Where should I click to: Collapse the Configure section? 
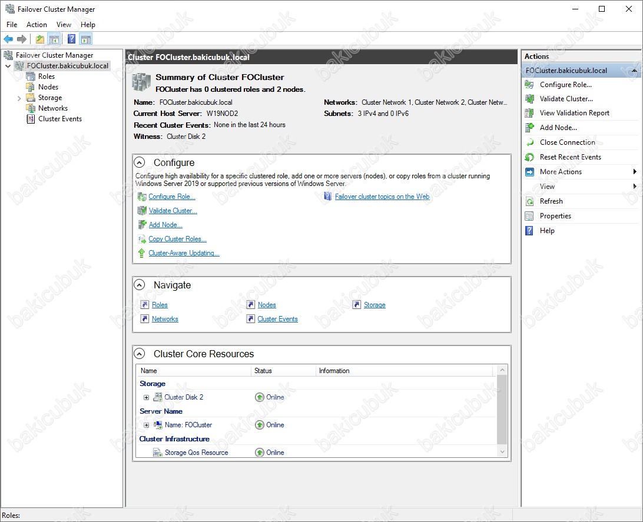[140, 162]
